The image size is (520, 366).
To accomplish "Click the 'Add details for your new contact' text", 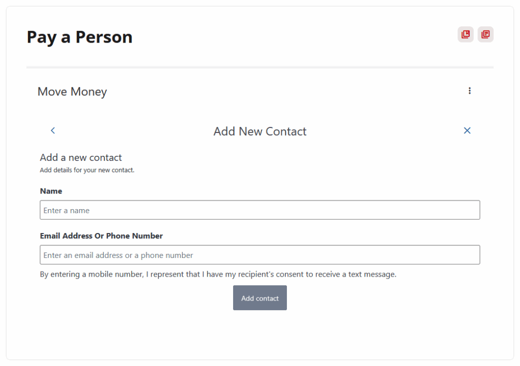I will [87, 170].
